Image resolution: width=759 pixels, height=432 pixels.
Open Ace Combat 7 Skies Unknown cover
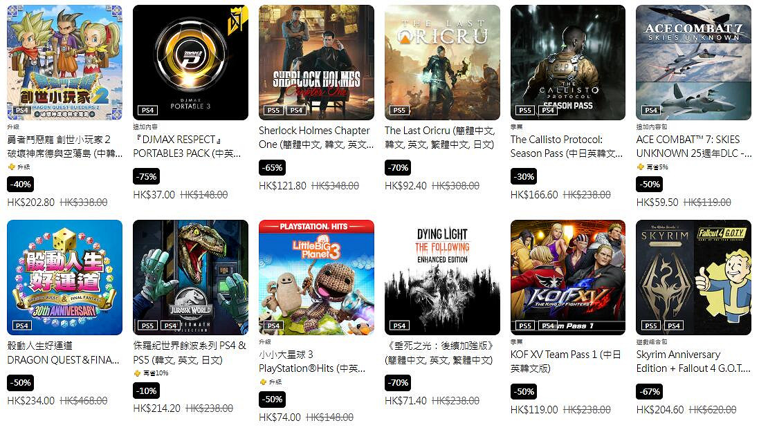(x=693, y=62)
